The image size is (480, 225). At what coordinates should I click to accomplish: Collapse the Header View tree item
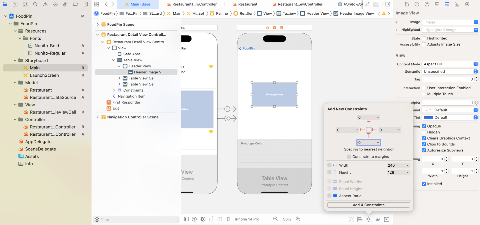click(x=119, y=66)
